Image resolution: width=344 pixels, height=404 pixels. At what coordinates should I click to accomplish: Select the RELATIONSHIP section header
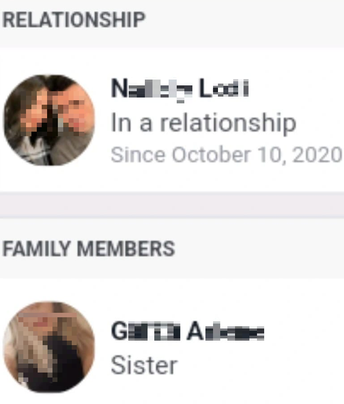tap(74, 20)
